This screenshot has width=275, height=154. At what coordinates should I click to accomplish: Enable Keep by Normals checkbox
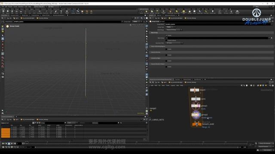click(166, 55)
